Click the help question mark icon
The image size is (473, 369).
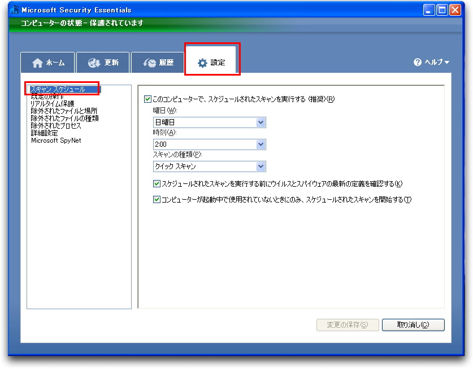click(x=418, y=63)
